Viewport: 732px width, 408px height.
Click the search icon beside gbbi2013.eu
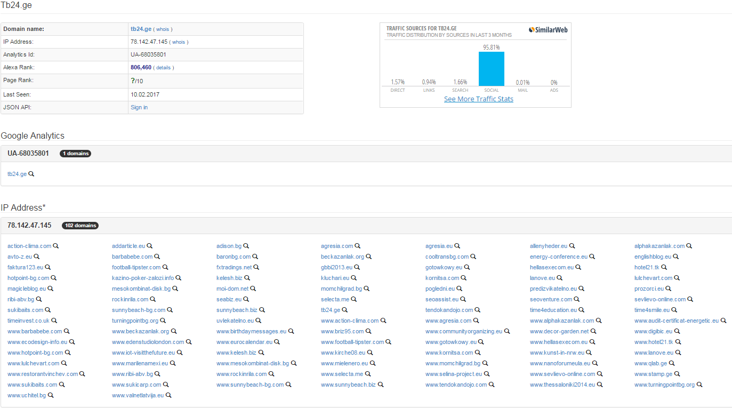[x=357, y=267]
